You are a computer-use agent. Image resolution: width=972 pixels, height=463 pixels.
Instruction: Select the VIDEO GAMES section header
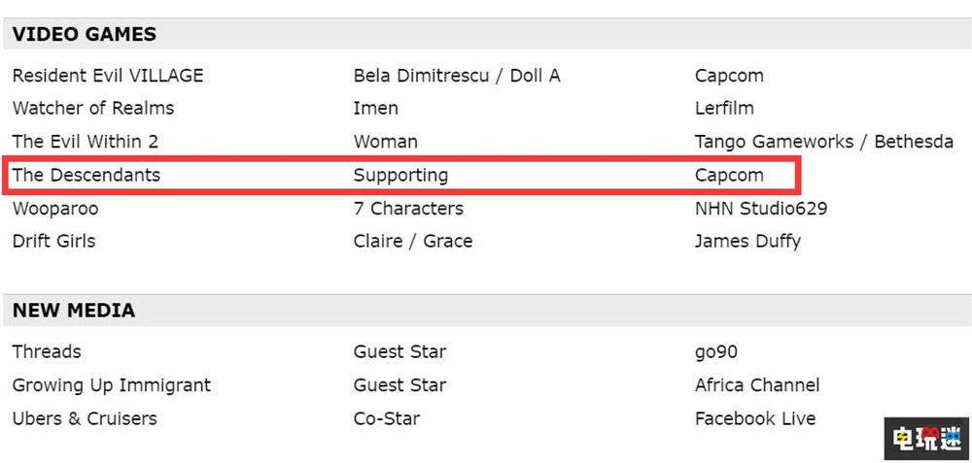click(x=85, y=34)
